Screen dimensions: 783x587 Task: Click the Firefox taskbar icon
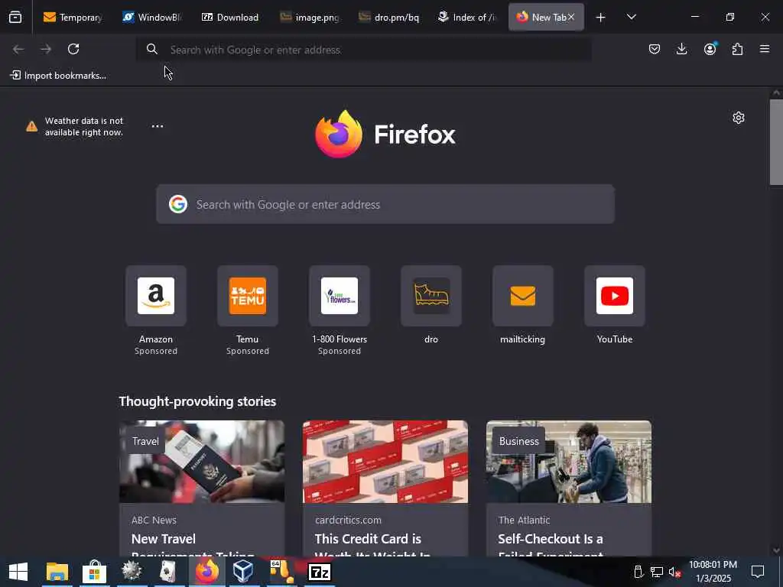[x=206, y=572]
